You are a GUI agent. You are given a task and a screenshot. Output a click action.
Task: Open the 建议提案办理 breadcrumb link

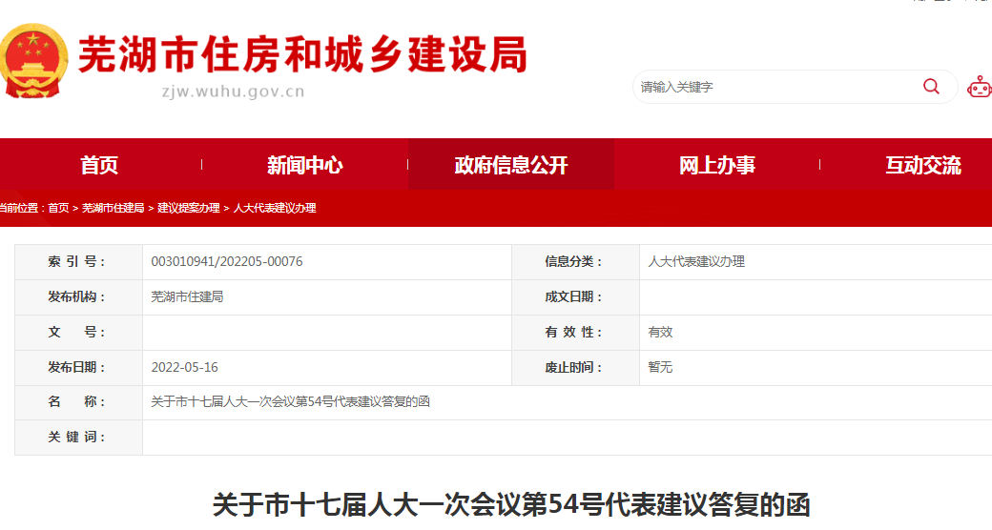point(188,208)
